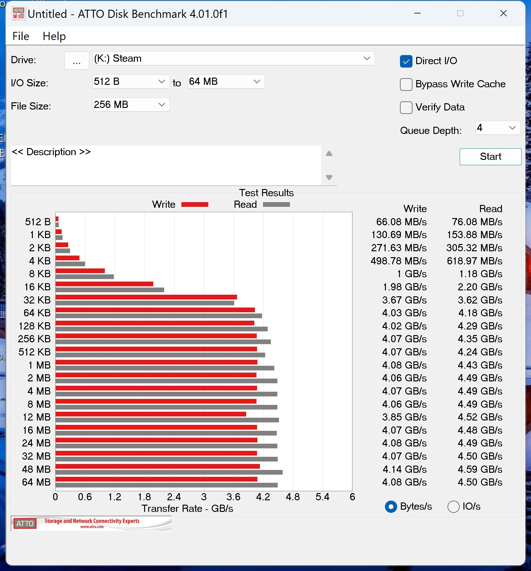531x571 pixels.
Task: Click the 4.14 GB/s write value
Action: [x=405, y=469]
